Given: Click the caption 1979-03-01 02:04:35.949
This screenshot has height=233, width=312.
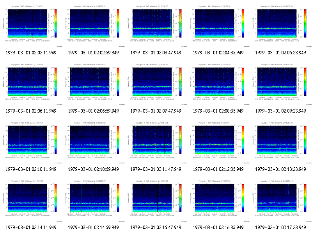Looking at the screenshot, I should [218, 53].
